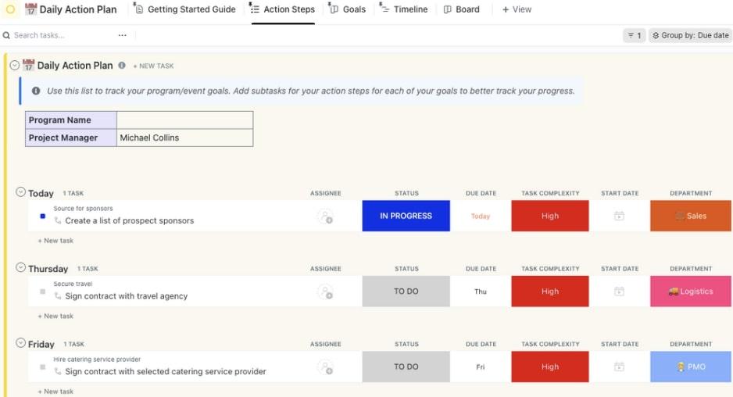Viewport: 733px width, 397px height.
Task: Collapse the Today task group
Action: tap(20, 192)
